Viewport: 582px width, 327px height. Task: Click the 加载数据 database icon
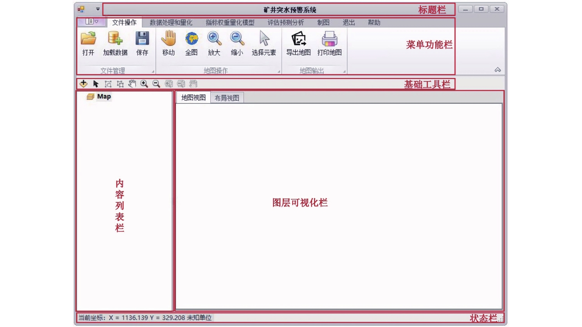[115, 39]
